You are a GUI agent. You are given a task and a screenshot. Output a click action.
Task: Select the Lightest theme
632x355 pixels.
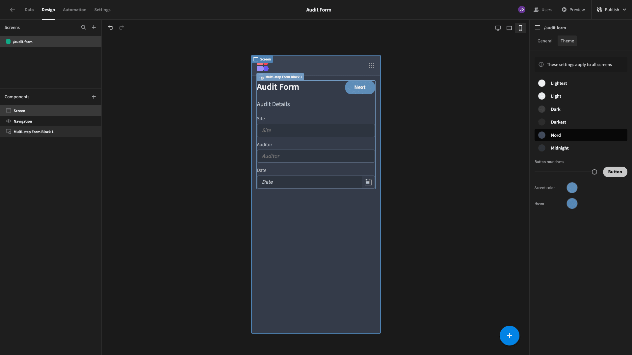[581, 83]
